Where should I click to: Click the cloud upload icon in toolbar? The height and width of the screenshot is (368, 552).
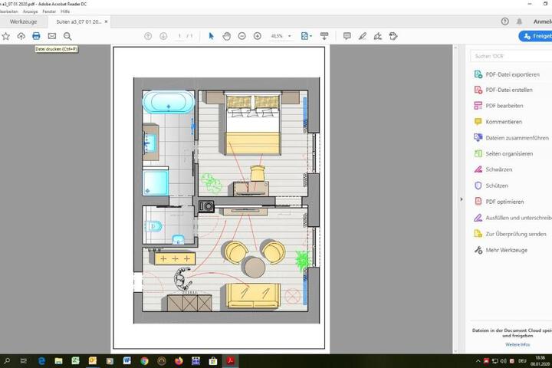click(x=21, y=36)
